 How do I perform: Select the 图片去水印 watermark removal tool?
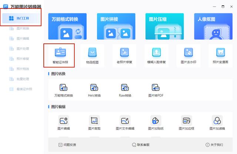188,55
